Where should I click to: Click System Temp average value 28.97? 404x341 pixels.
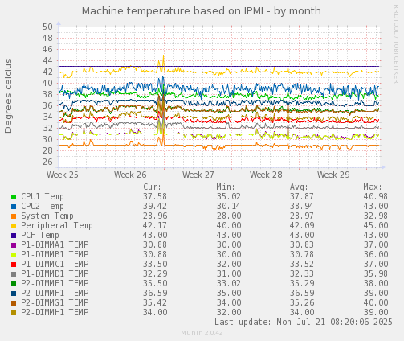302,216
